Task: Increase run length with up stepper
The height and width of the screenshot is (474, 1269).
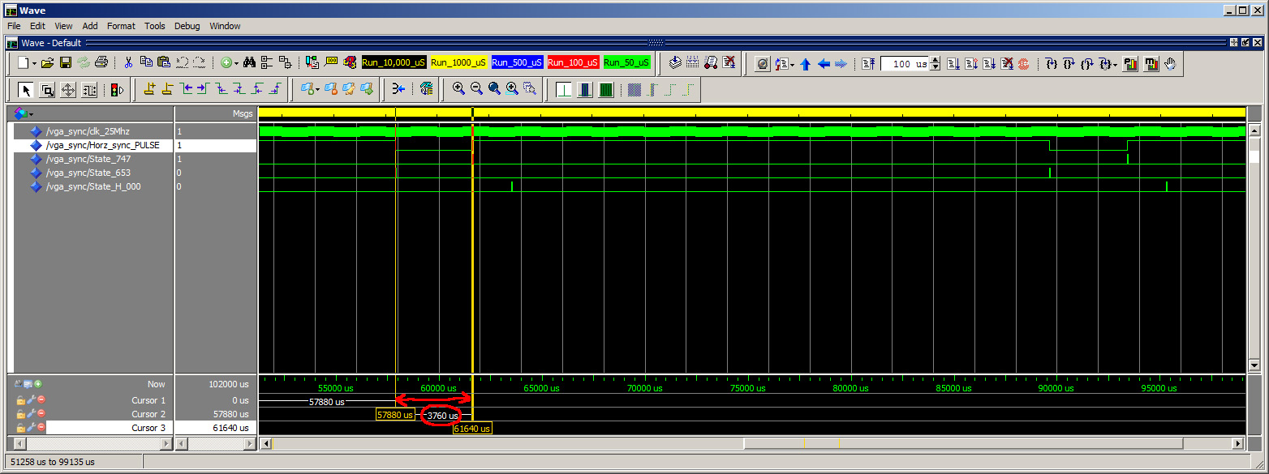Action: 934,60
